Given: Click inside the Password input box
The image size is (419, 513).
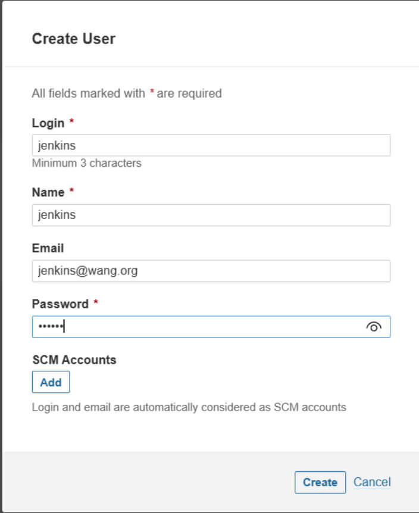Looking at the screenshot, I should 211,327.
